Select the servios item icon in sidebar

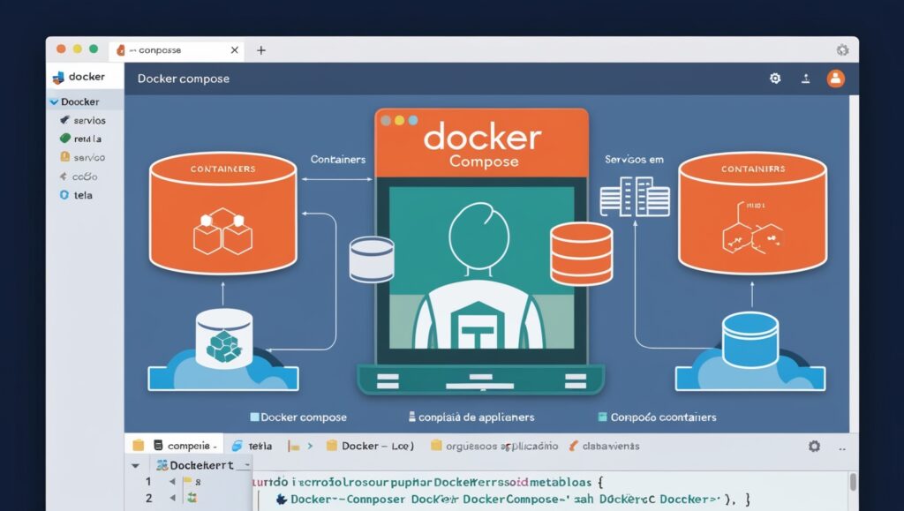pyautogui.click(x=65, y=120)
